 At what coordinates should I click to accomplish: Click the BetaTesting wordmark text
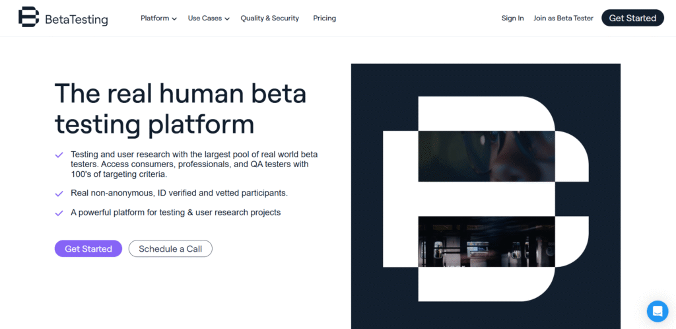[76, 20]
